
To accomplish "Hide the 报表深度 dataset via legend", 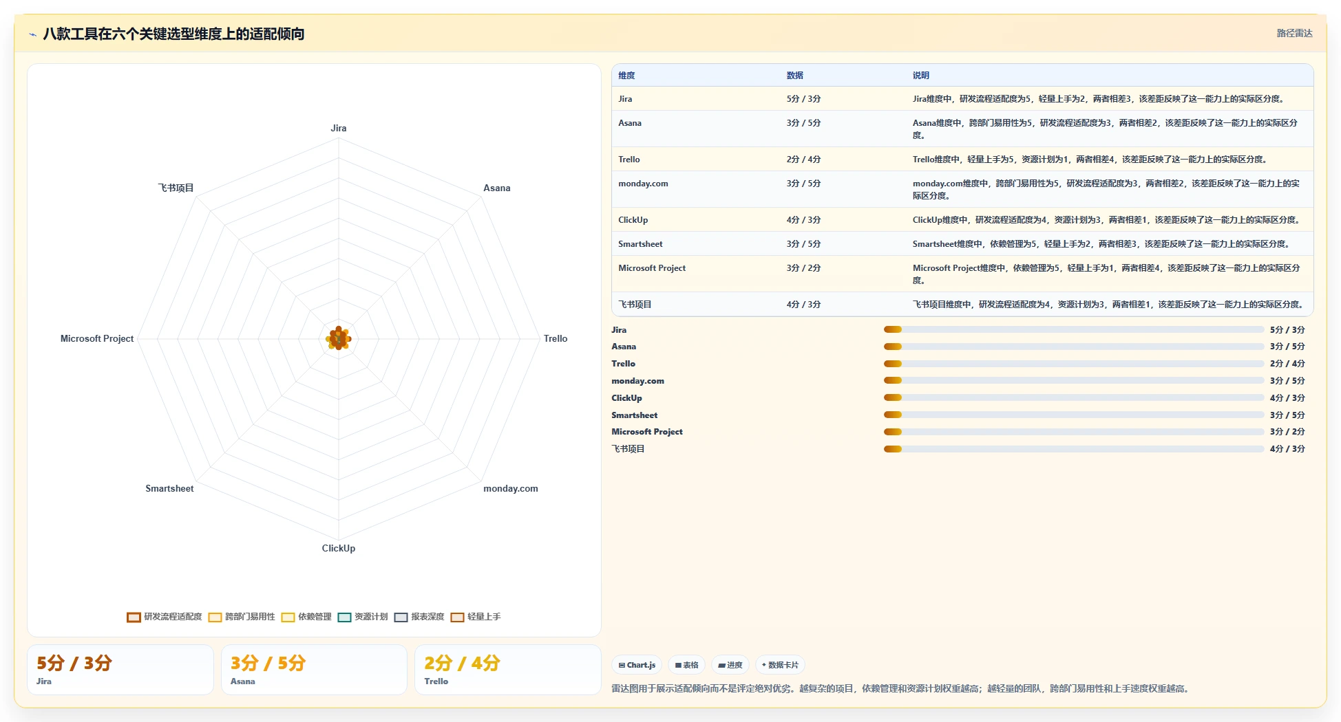I will click(x=419, y=617).
